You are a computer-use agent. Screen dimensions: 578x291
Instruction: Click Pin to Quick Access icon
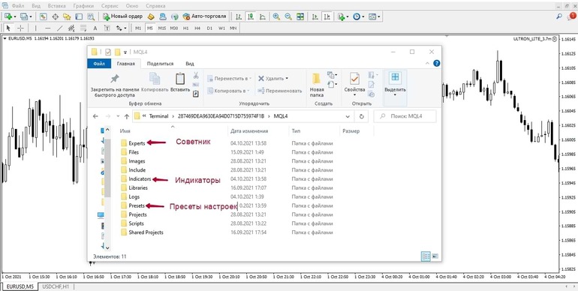coord(115,79)
